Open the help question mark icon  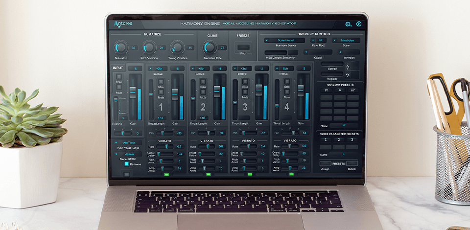click(359, 24)
